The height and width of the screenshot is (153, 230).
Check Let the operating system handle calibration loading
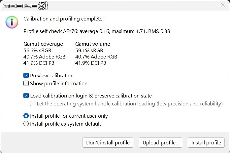pos(33,103)
